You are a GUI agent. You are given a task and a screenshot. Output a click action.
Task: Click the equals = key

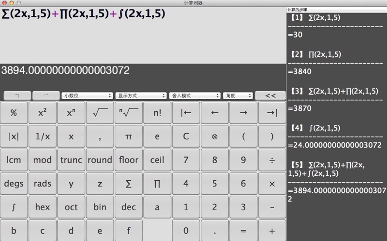[x=243, y=231]
